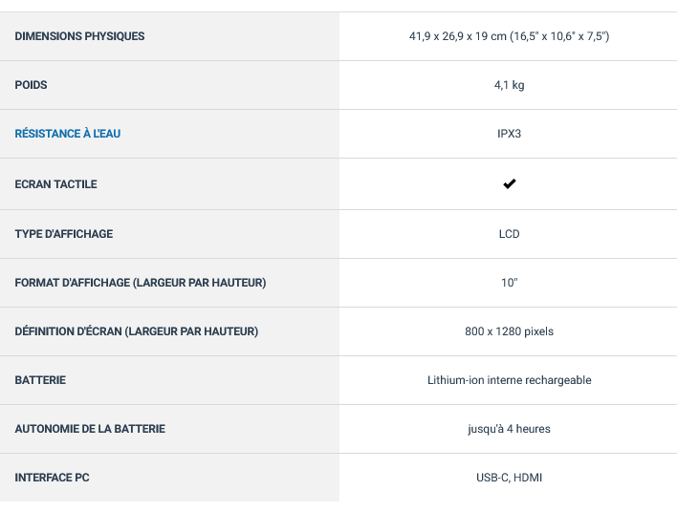Viewport: 677px width, 512px height.
Task: Select the USB-C, HDMI interface value
Action: [x=509, y=478]
